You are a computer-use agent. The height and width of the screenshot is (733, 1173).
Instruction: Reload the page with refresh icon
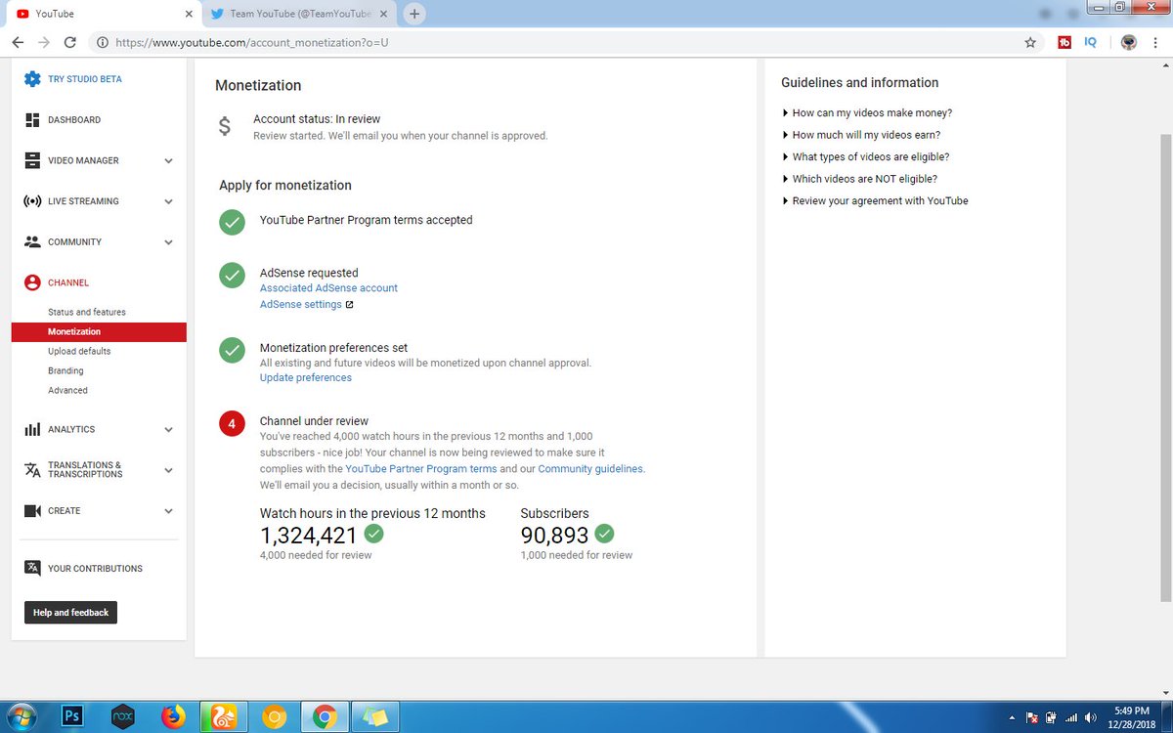pyautogui.click(x=69, y=43)
